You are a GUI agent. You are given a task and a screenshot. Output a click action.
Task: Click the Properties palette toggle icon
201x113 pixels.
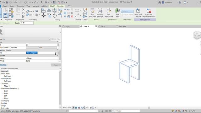click(6, 15)
